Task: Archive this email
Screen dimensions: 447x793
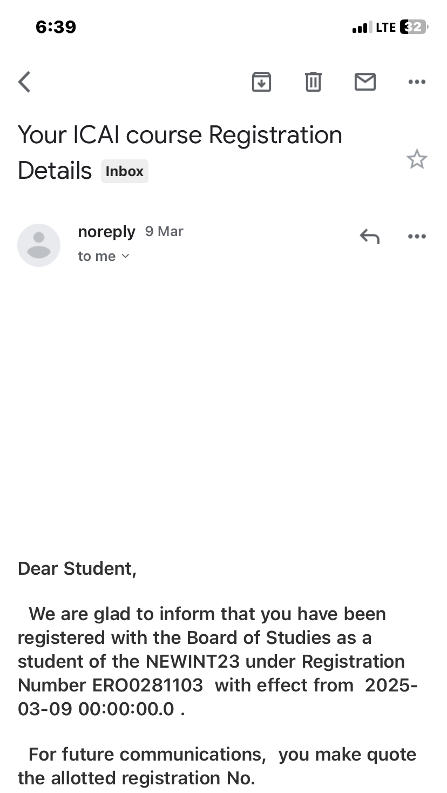Action: (261, 82)
